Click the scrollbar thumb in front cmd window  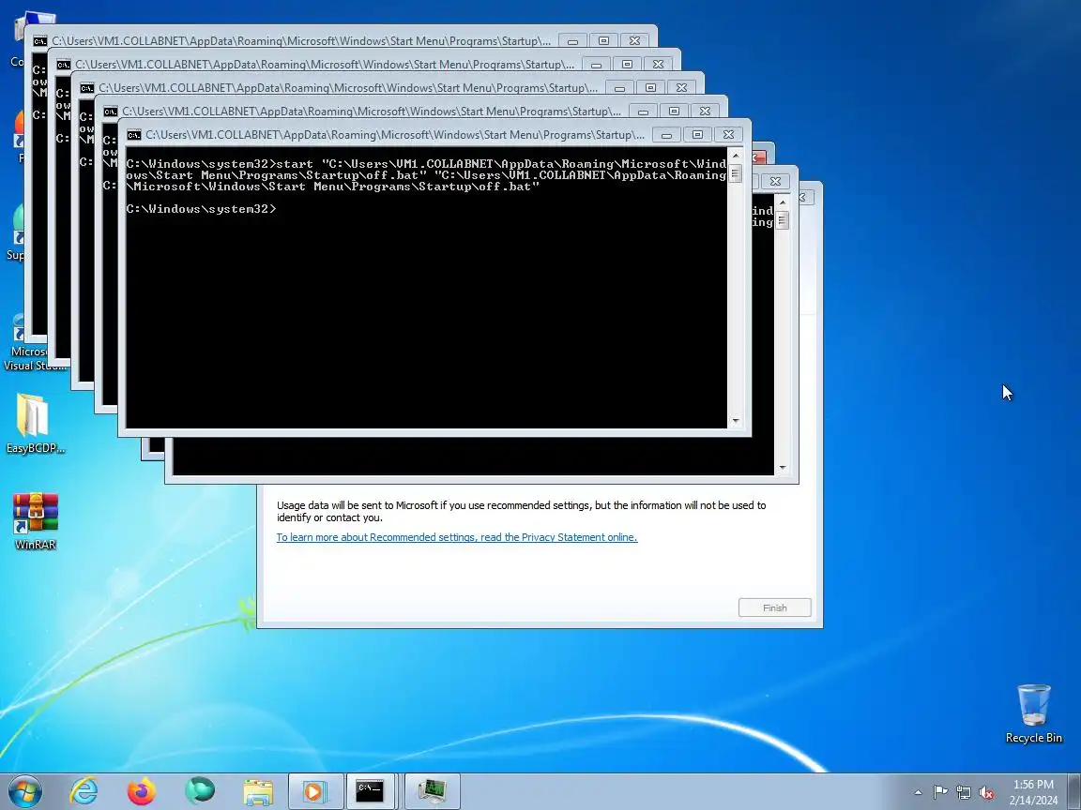[x=735, y=173]
